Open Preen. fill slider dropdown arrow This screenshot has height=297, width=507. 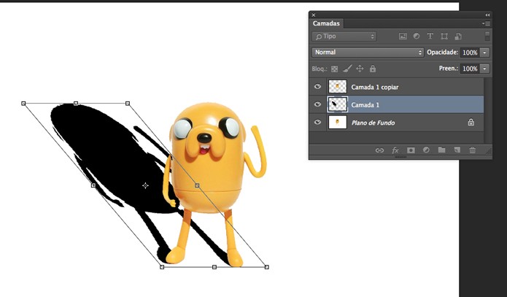(x=484, y=69)
